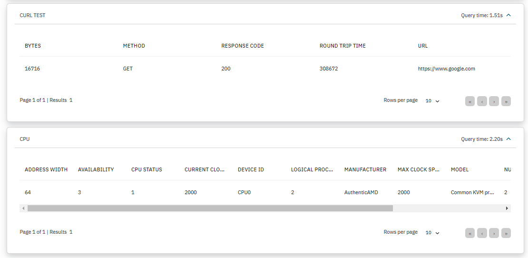The width and height of the screenshot is (528, 258).
Task: Go to first page in CURL TEST
Action: click(x=470, y=101)
